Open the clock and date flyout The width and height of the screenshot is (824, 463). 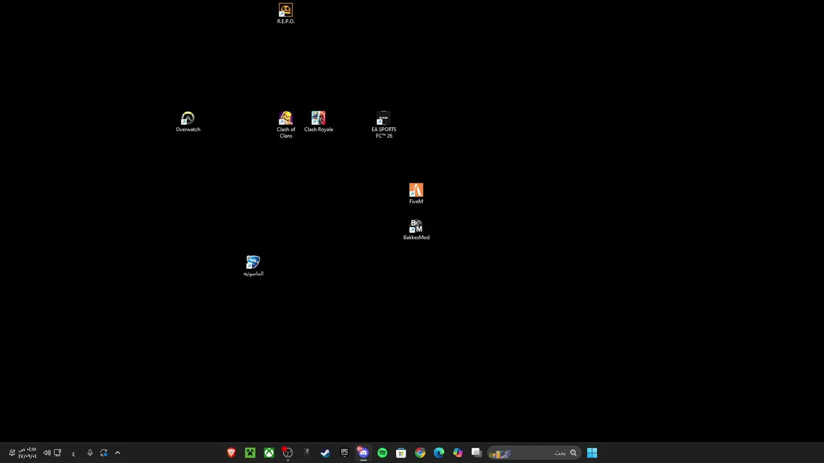click(28, 453)
